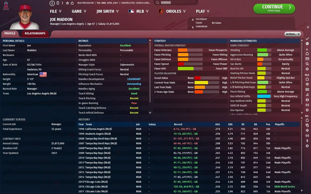
Task: Click the Favor Veterans vs Prospects bar
Action: [x=190, y=50]
